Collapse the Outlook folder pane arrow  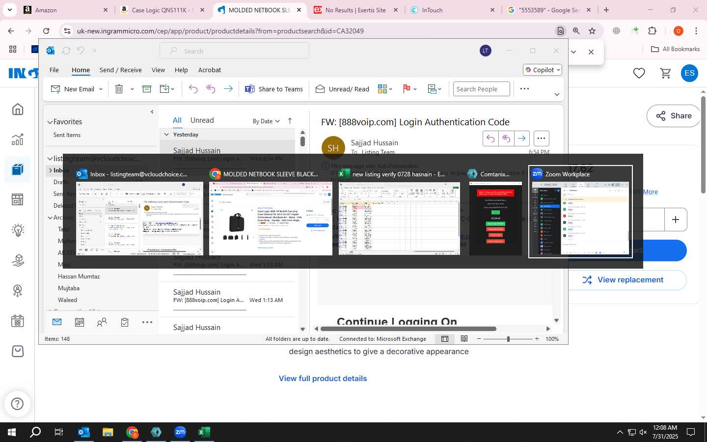pos(152,111)
